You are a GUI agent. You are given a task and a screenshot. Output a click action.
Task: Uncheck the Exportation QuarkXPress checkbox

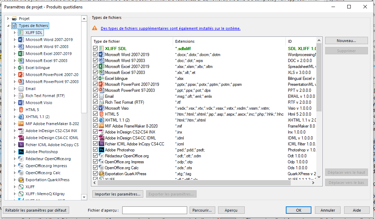click(95, 174)
